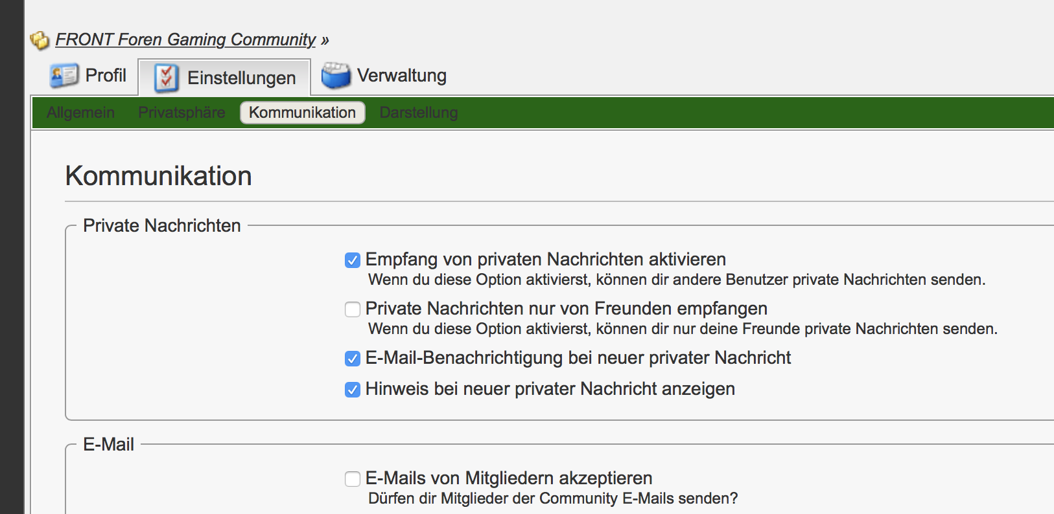Click the 'E-Mails von Mitgliedern akzeptieren' label text
This screenshot has width=1054, height=514.
point(508,478)
